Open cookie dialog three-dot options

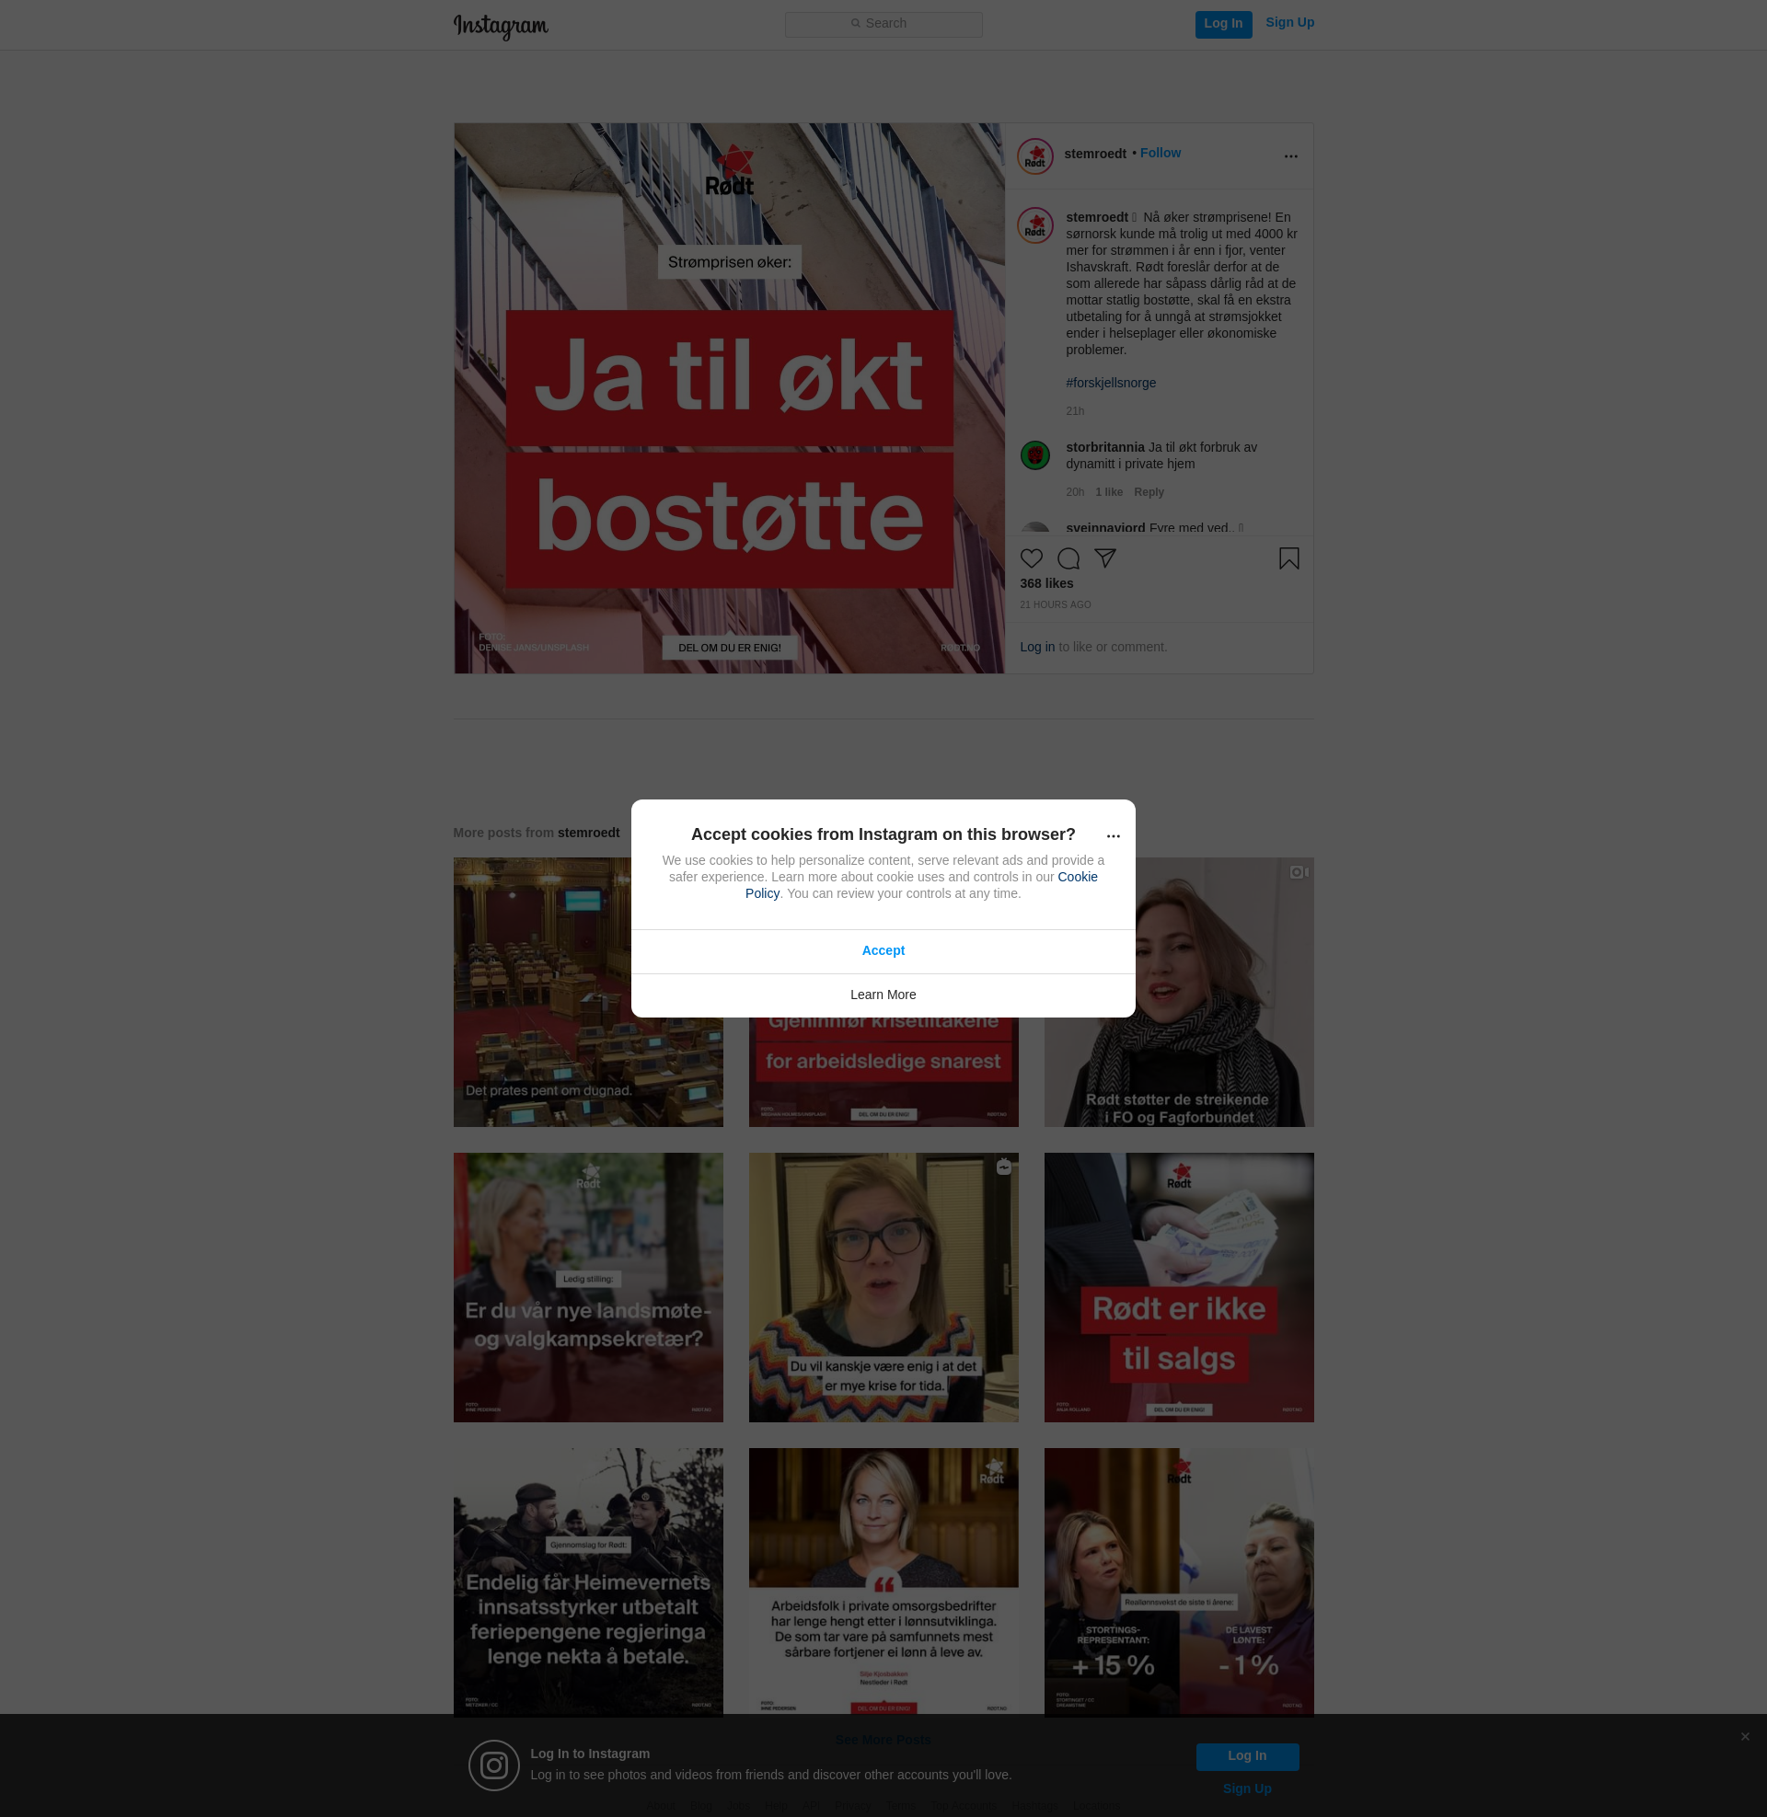pyautogui.click(x=1113, y=836)
